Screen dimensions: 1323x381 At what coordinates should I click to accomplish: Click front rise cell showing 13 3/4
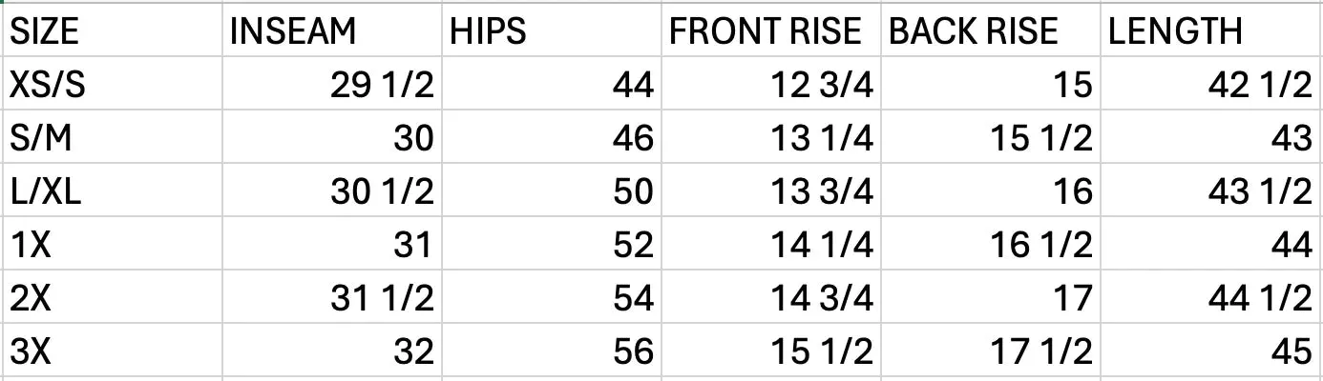click(x=772, y=191)
